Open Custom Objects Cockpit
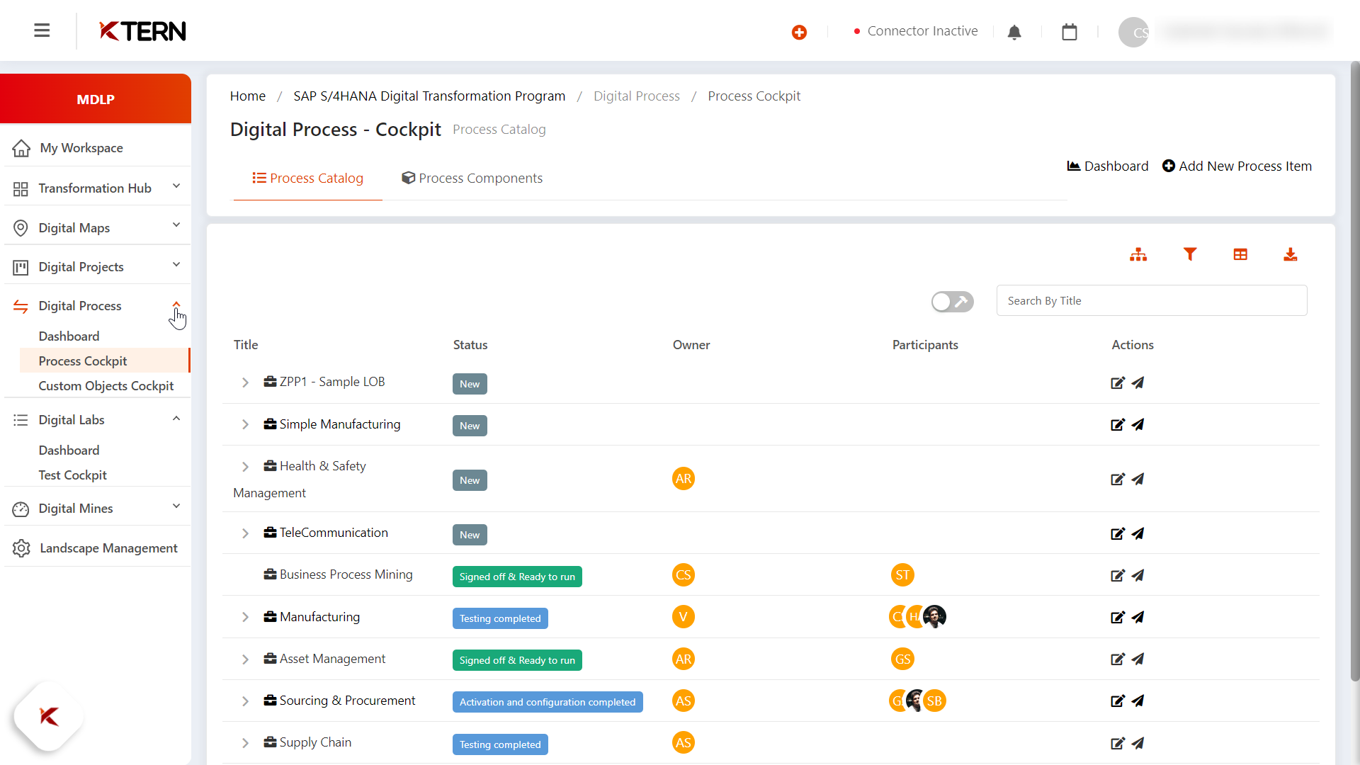This screenshot has width=1360, height=765. [106, 386]
